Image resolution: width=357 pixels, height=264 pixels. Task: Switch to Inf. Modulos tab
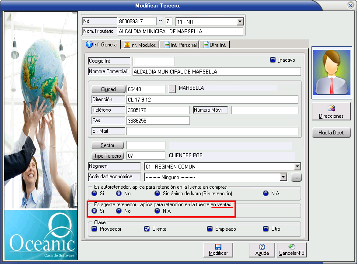coord(140,45)
